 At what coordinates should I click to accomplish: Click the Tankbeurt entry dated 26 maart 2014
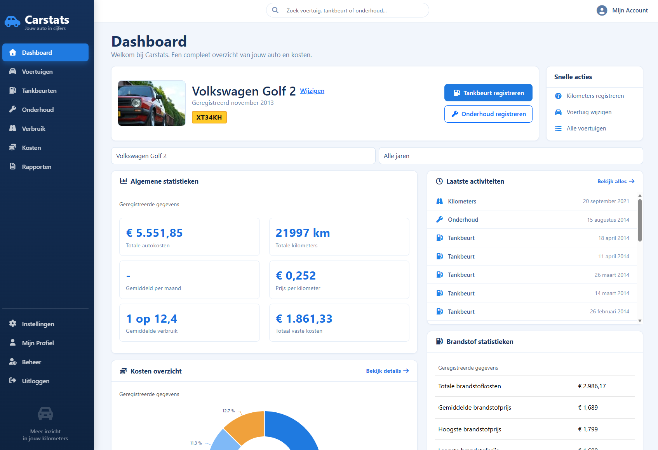532,275
